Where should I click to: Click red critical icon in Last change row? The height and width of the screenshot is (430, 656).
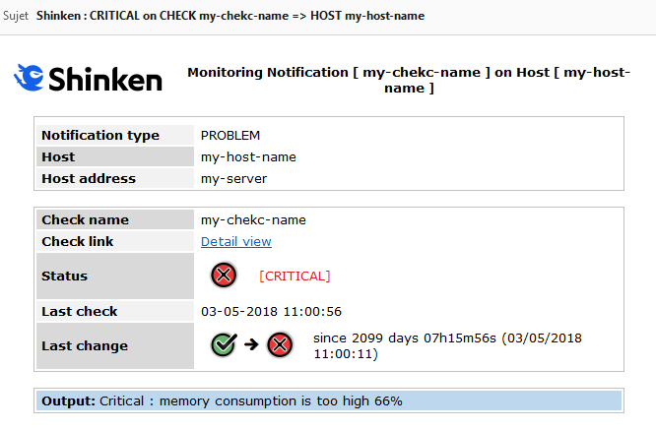[280, 345]
